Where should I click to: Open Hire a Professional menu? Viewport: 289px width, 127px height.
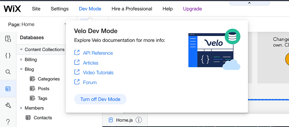tap(132, 9)
